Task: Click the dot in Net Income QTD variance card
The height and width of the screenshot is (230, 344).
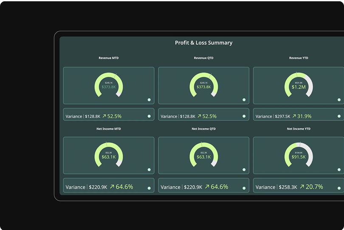Action: [244, 188]
